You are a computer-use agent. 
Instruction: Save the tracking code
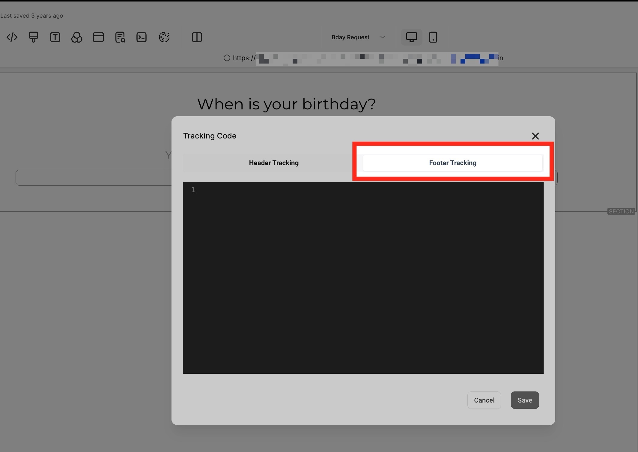pos(525,400)
